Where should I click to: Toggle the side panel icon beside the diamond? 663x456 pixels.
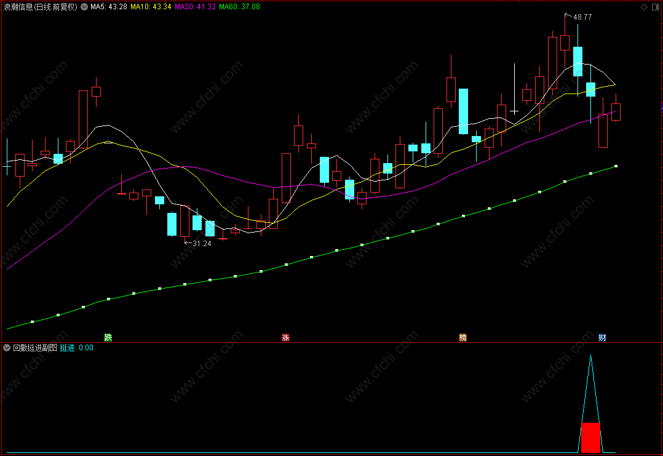[x=657, y=7]
